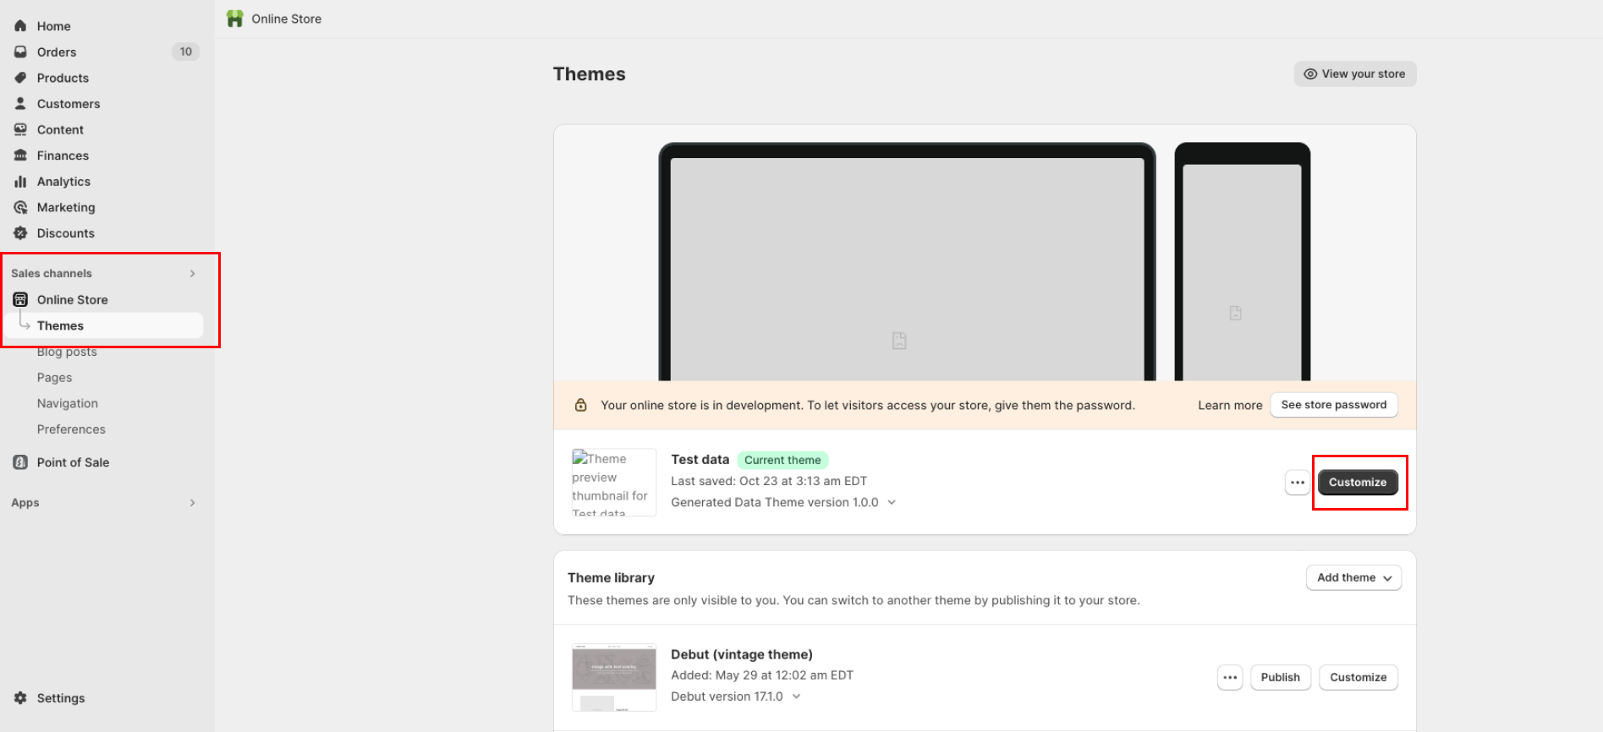Viewport: 1603px width, 732px height.
Task: Click the Test data theme thumbnail
Action: [614, 483]
